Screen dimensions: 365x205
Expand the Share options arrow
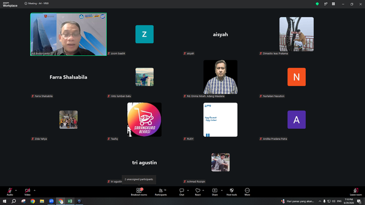tap(222, 190)
